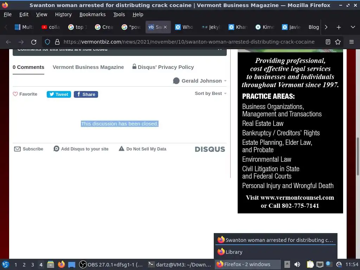Click the page vertical scrollbar thumb
The height and width of the screenshot is (270, 360).
(x=358, y=156)
